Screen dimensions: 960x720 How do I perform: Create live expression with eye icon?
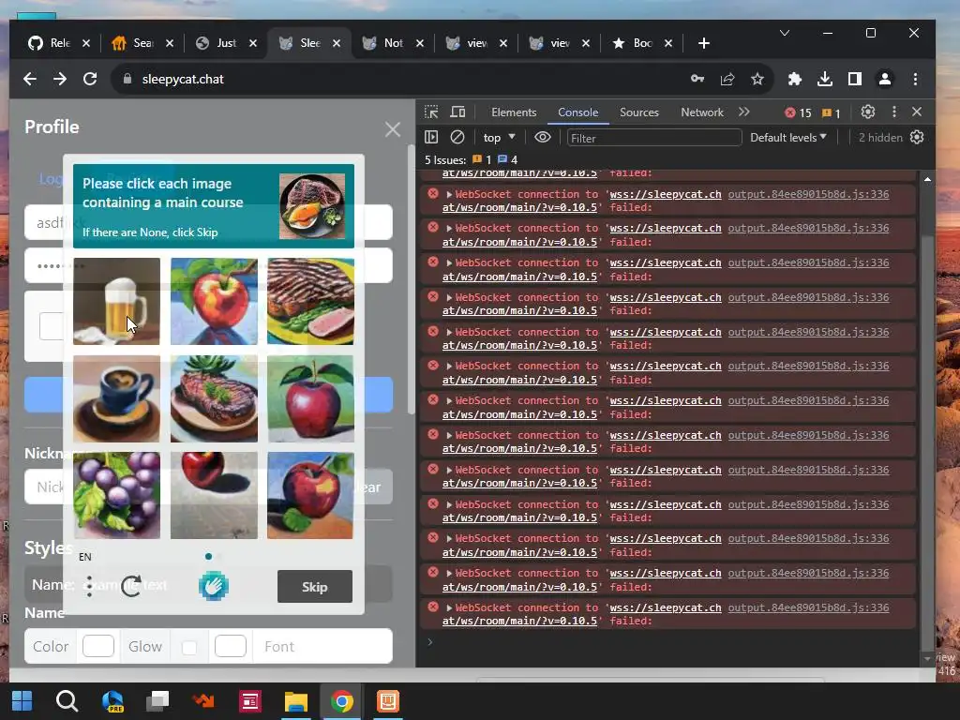543,137
